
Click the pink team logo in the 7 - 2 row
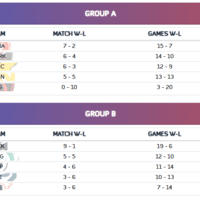click(5, 46)
